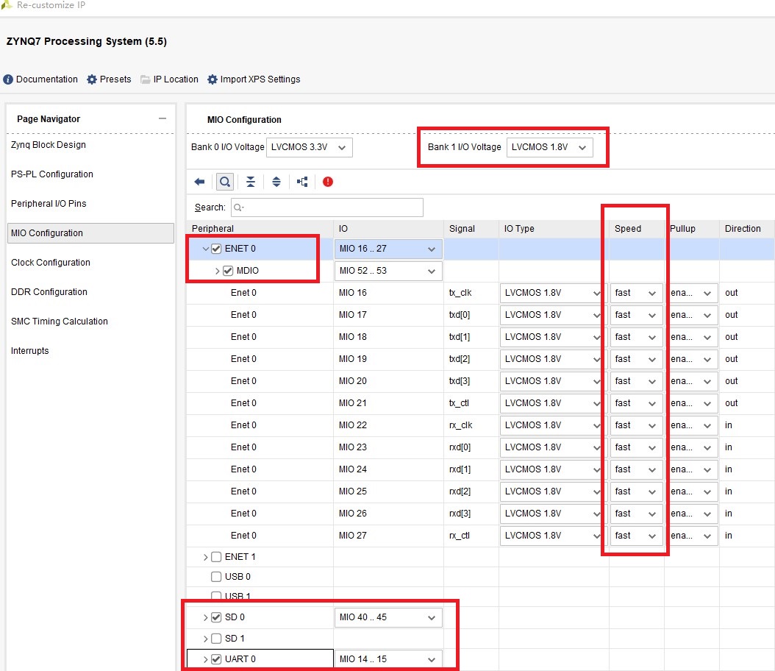Open Interrupts page
775x671 pixels.
(29, 350)
